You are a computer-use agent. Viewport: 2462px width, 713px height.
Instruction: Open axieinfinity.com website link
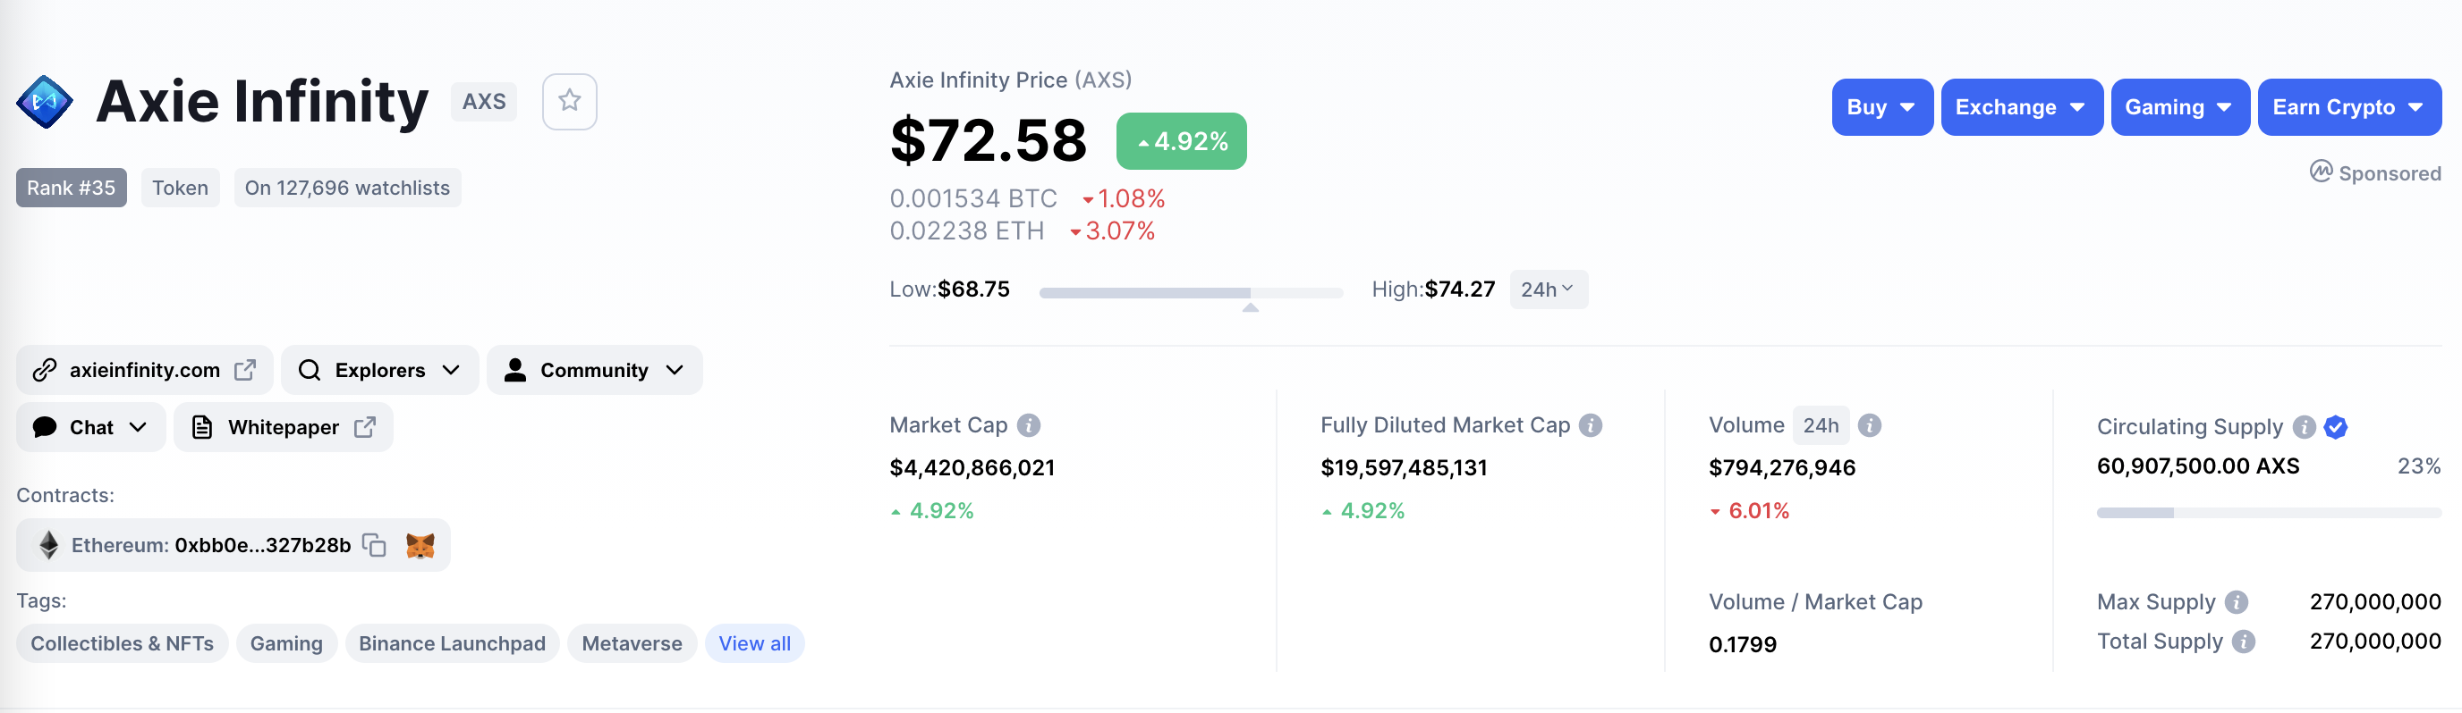144,370
